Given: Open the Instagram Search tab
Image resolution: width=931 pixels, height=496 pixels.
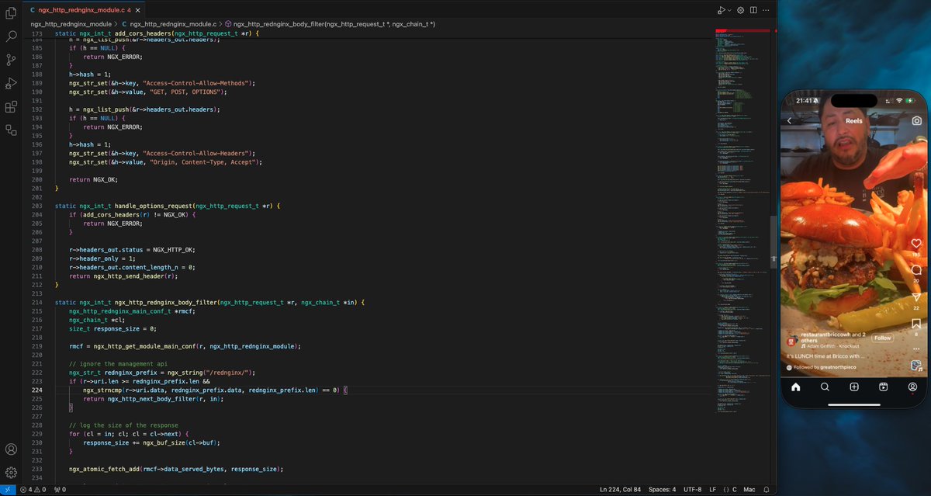Looking at the screenshot, I should tap(825, 387).
